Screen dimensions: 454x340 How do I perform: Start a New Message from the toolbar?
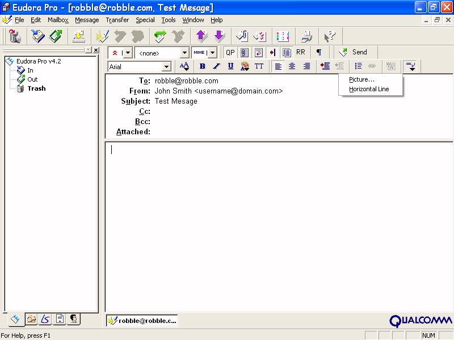(102, 36)
